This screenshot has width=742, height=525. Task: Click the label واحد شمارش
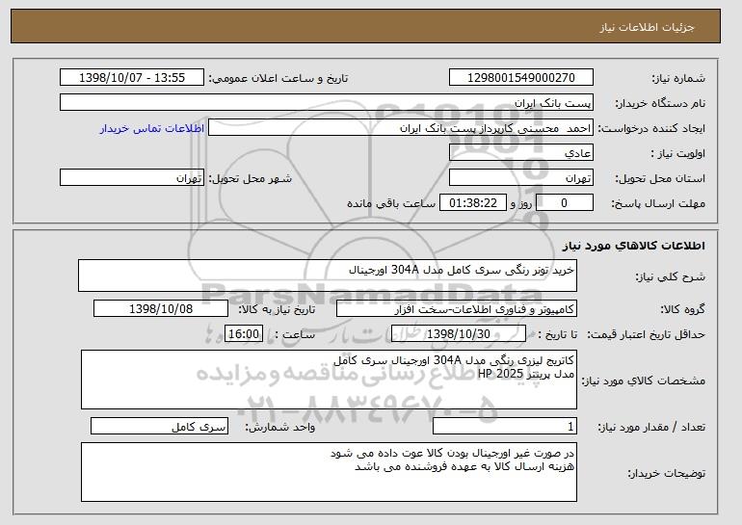pos(280,427)
